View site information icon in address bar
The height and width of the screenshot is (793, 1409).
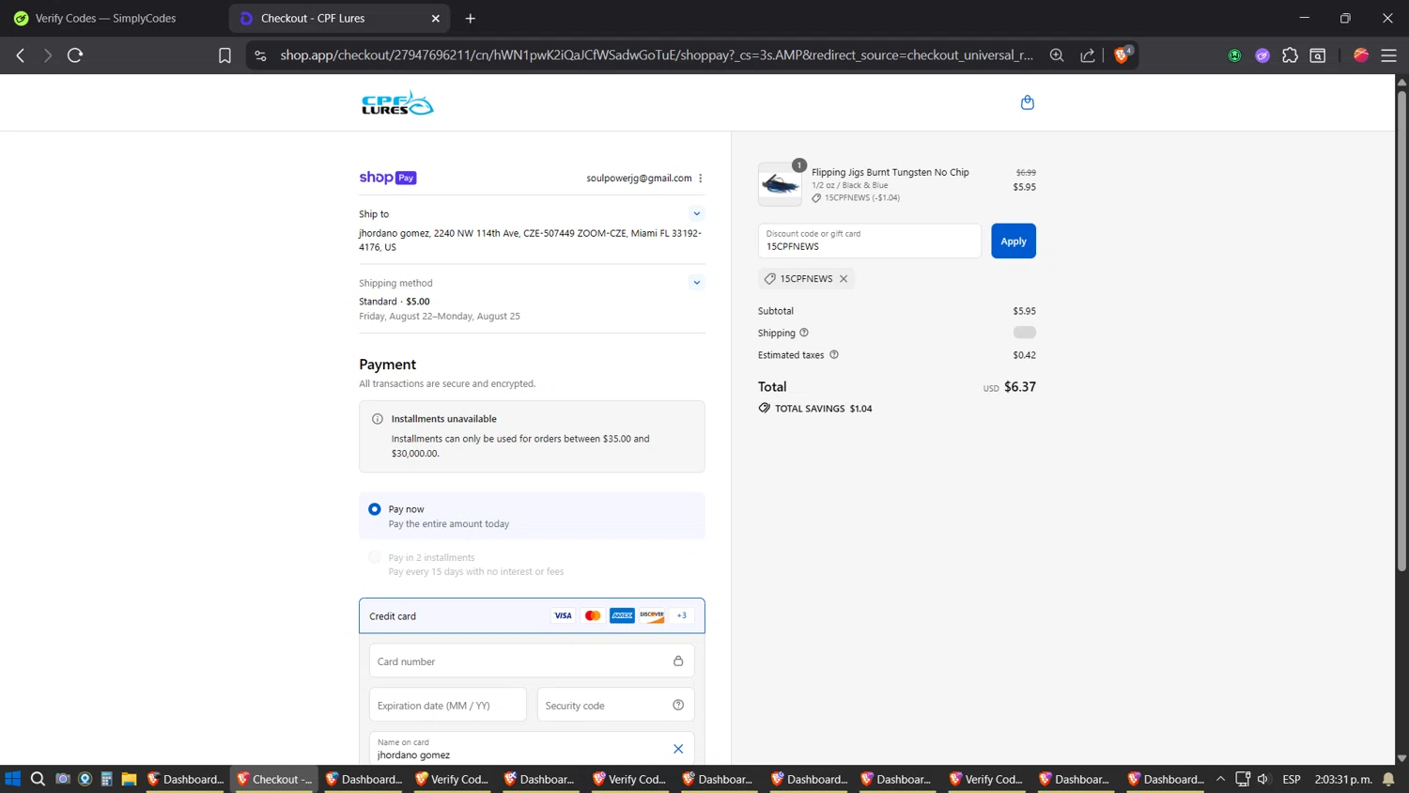pos(261,55)
